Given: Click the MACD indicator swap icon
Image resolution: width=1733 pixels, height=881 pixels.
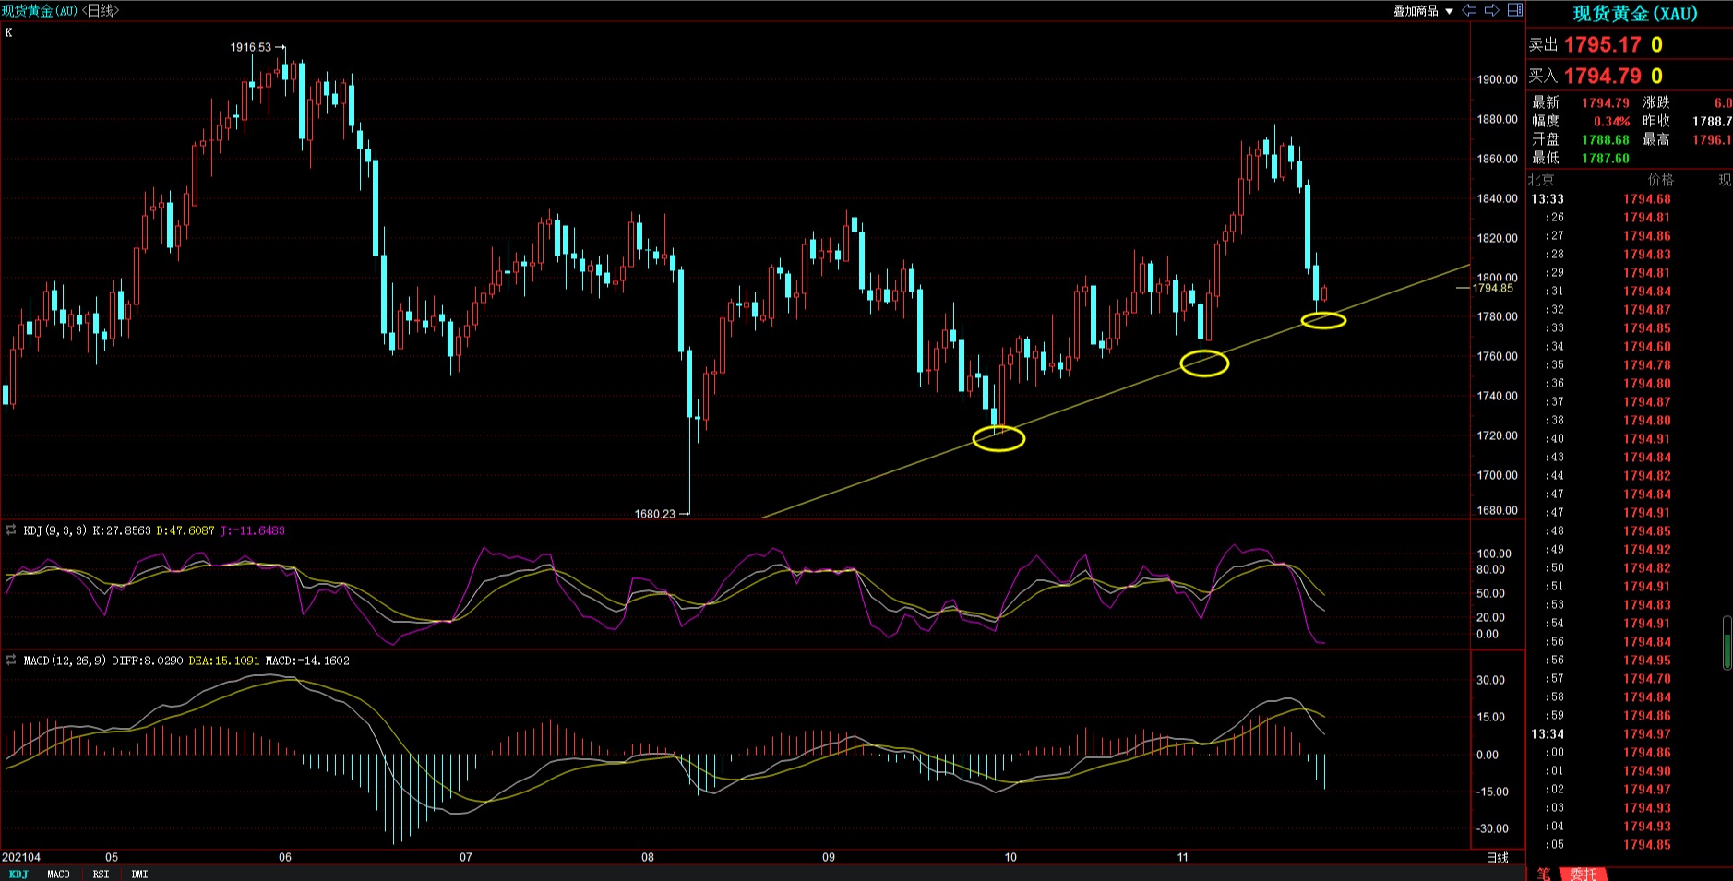Looking at the screenshot, I should click(x=11, y=661).
